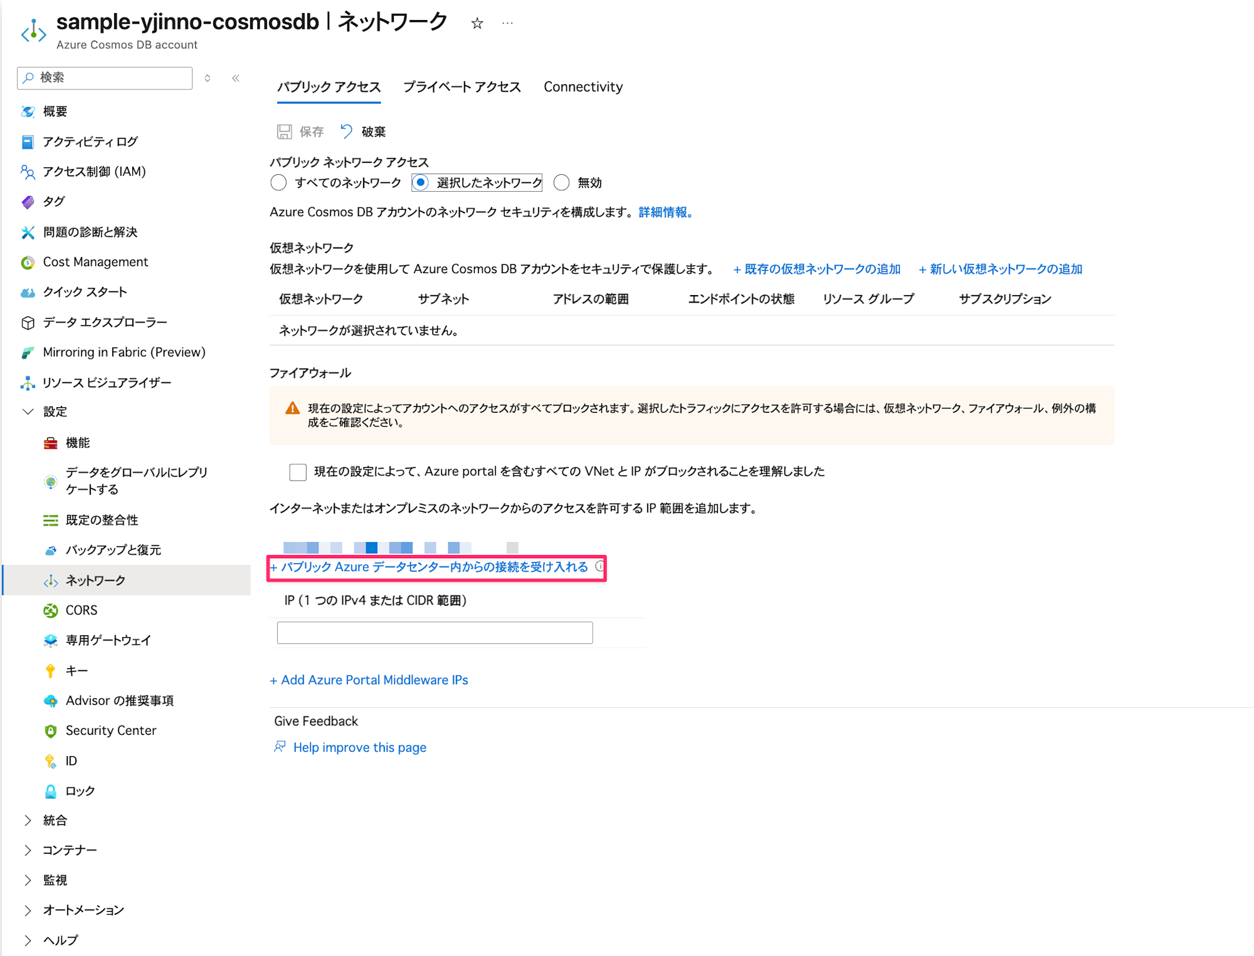Click the Advisor の推奨事項 icon
1254x956 pixels.
(51, 701)
